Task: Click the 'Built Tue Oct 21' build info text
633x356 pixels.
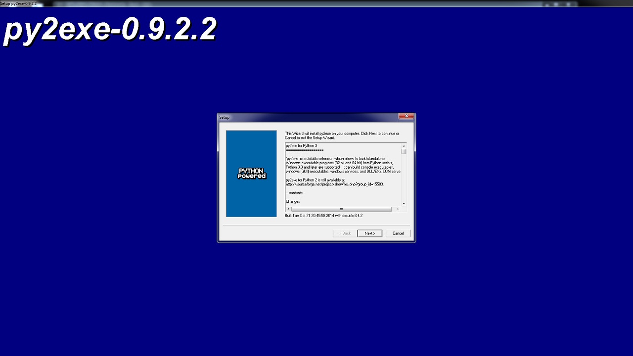Action: [x=324, y=216]
